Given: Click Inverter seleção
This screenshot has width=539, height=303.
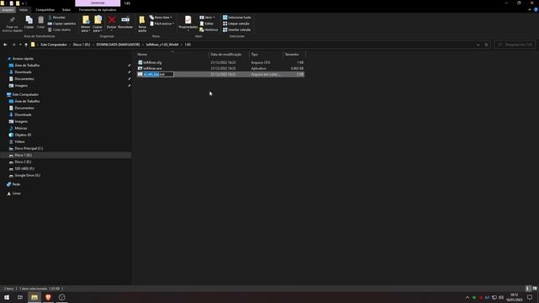Looking at the screenshot, I should click(x=237, y=29).
